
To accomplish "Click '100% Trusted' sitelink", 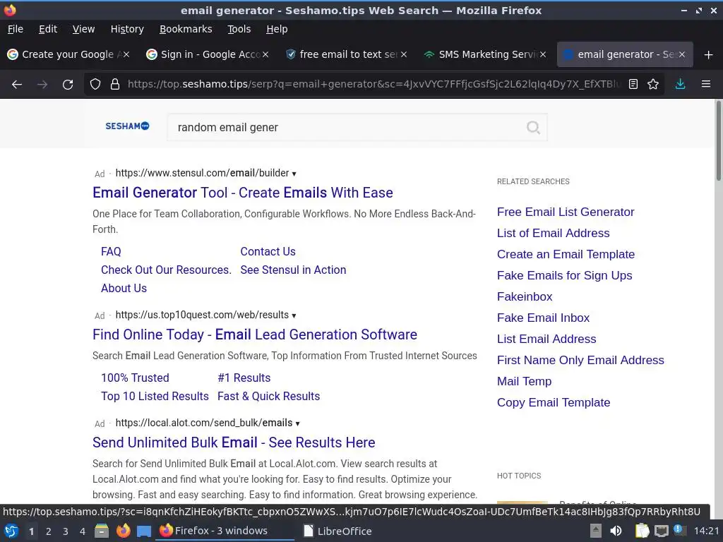I will tap(135, 378).
